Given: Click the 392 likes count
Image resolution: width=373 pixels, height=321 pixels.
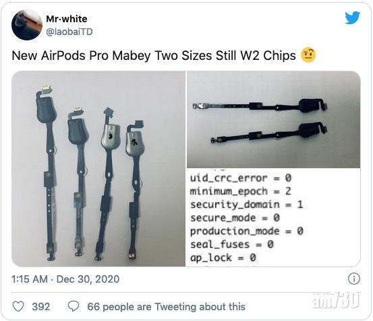Looking at the screenshot, I should click(41, 306).
